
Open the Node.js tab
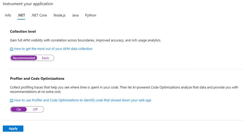[59, 15]
